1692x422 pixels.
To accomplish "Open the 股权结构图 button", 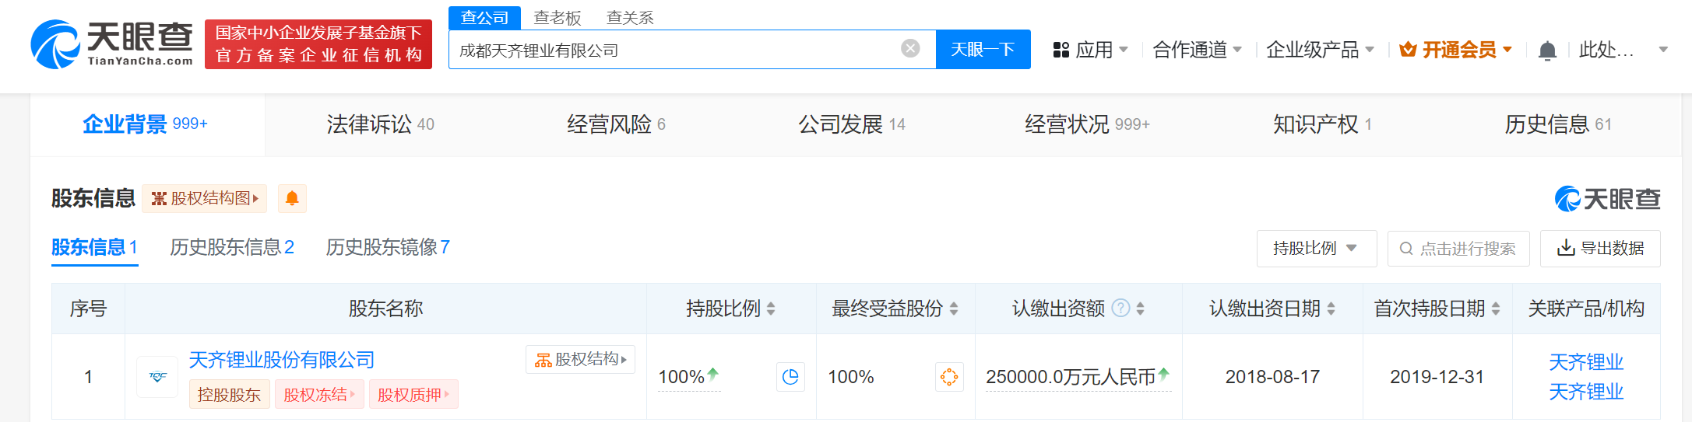I will [x=204, y=198].
